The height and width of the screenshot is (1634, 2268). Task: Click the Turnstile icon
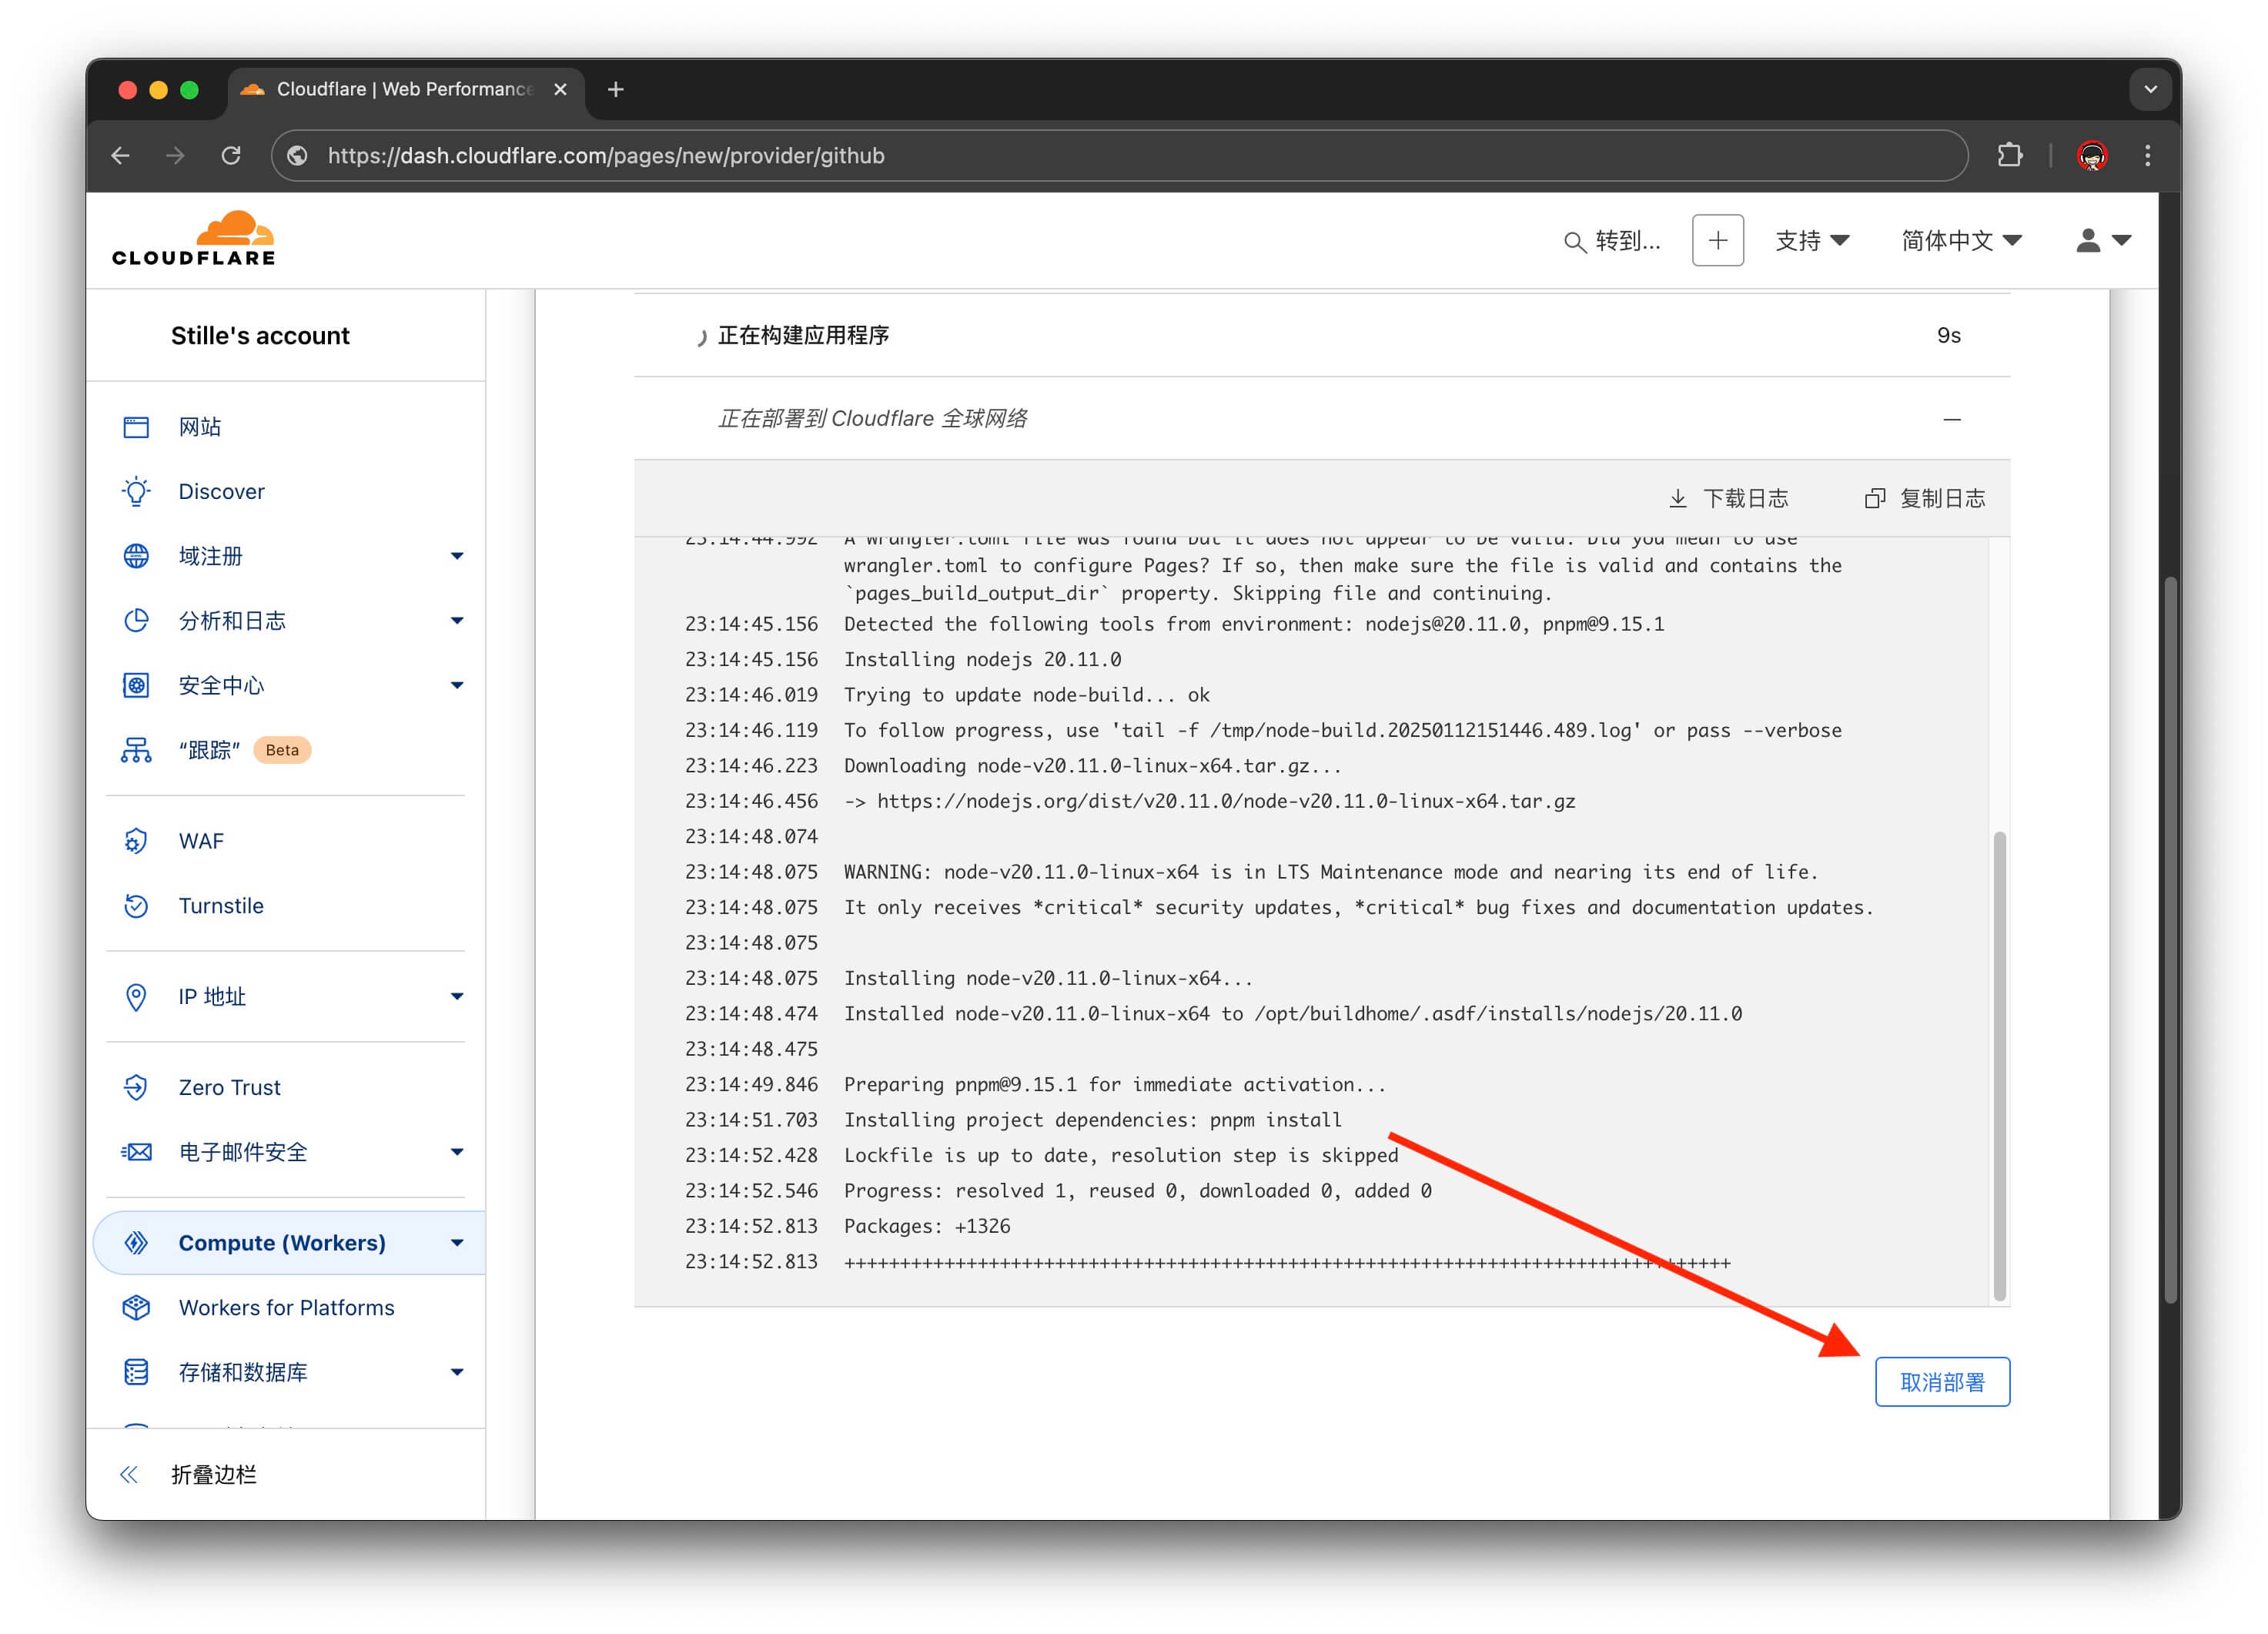point(136,906)
